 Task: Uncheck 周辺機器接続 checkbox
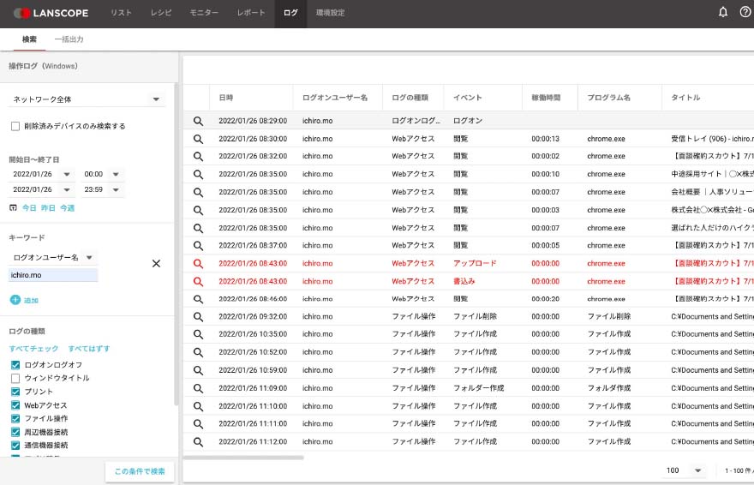point(15,432)
